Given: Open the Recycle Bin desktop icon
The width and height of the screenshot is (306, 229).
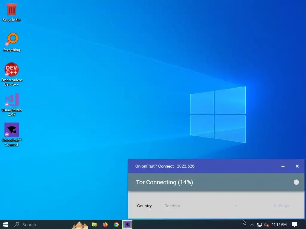Looking at the screenshot, I should [x=12, y=13].
